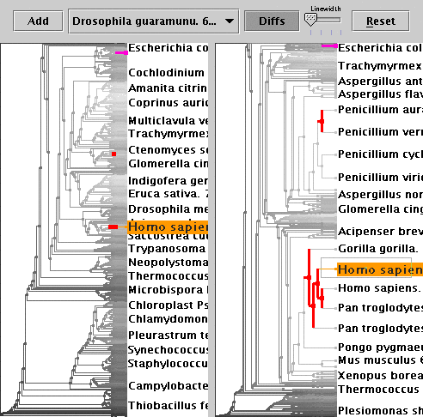
Task: Toggle the Diffs button
Action: tap(272, 21)
